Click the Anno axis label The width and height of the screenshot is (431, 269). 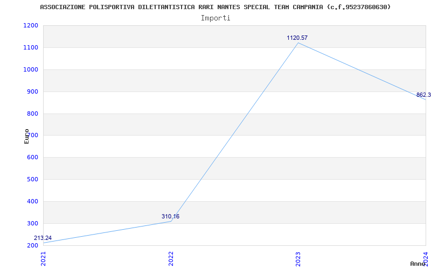point(418,264)
